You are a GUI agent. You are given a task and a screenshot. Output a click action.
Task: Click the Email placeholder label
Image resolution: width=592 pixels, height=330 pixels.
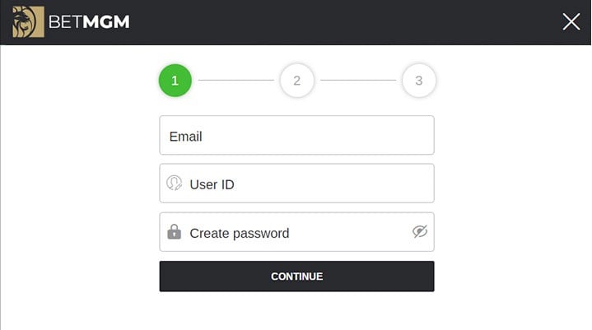(185, 137)
